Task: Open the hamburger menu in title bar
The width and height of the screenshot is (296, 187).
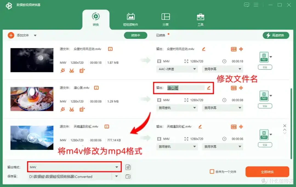Action: 256,5
